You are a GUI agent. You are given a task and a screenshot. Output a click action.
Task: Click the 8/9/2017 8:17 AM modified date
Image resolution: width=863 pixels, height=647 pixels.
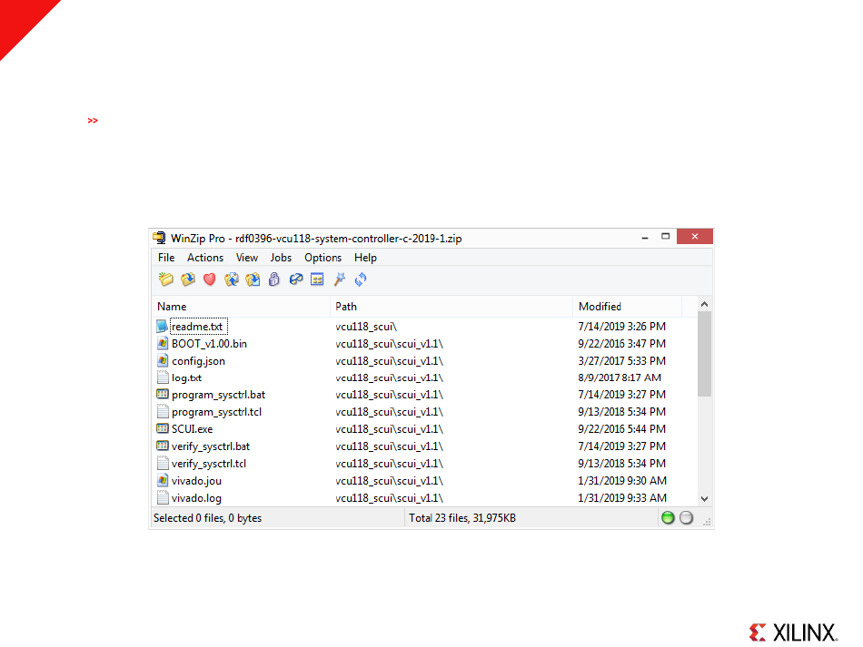click(x=620, y=377)
